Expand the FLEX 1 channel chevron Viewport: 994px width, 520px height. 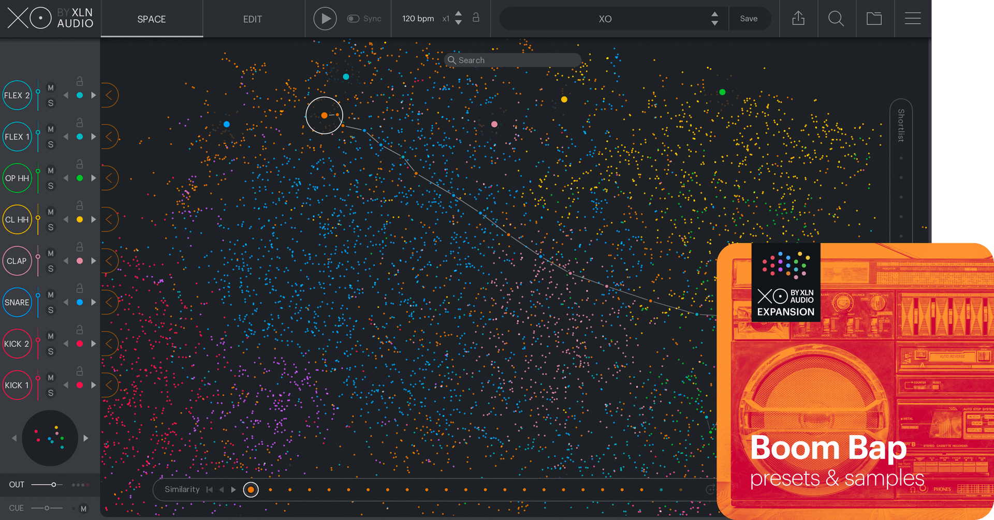pos(109,137)
